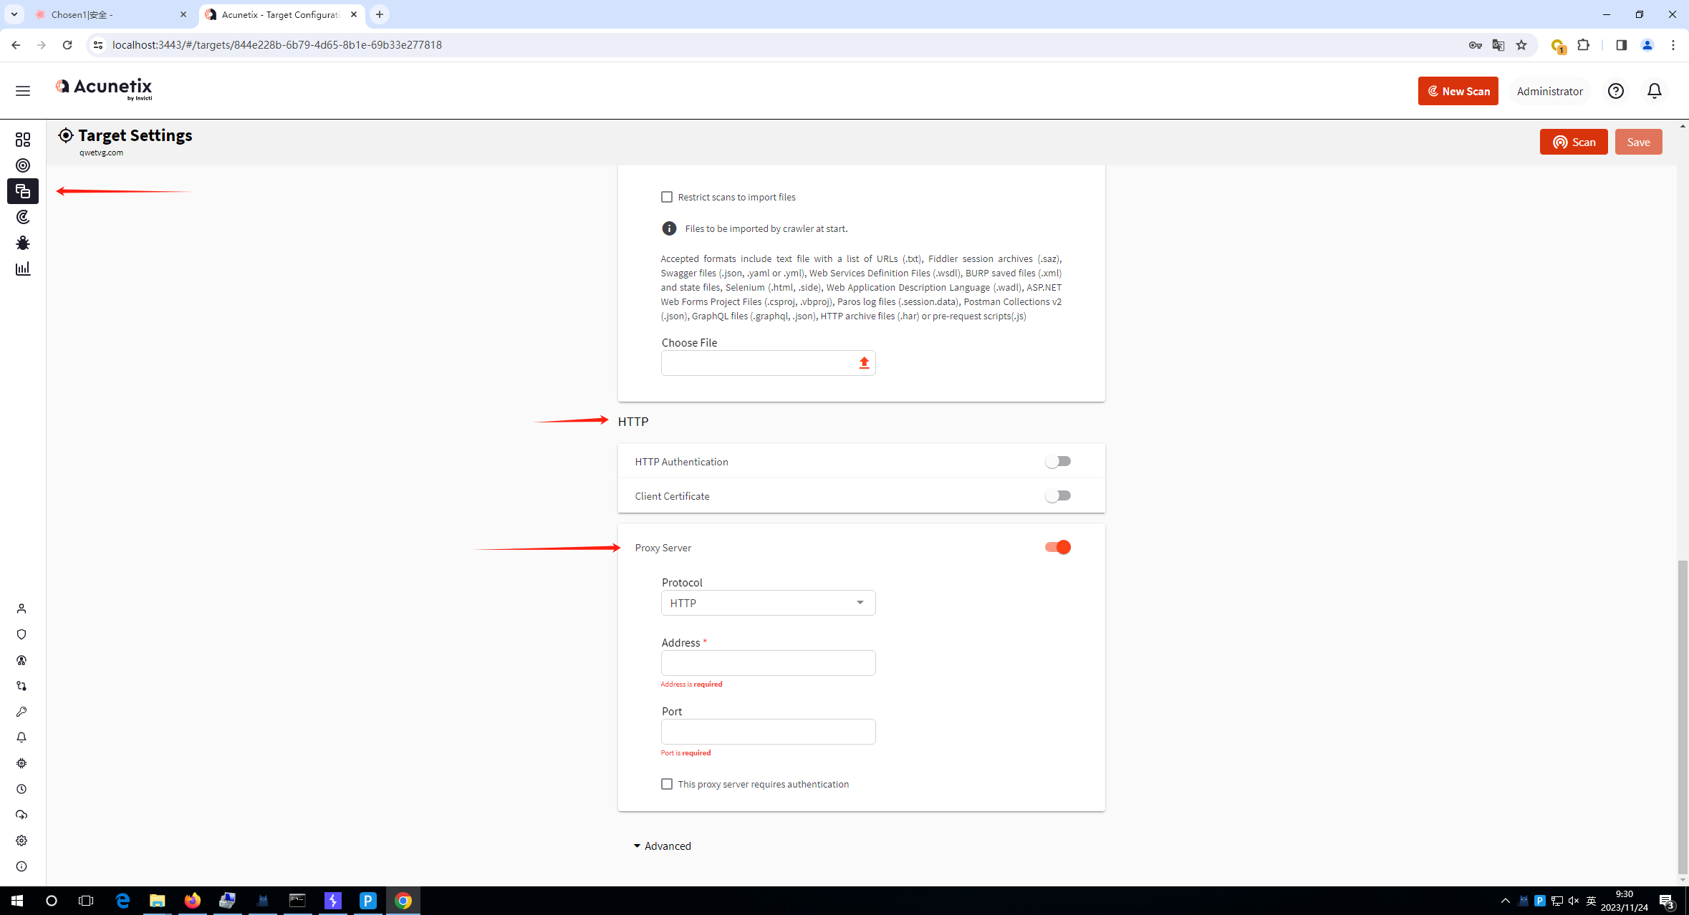Open the agent face icon in sidebar
The image size is (1689, 915).
tap(21, 660)
